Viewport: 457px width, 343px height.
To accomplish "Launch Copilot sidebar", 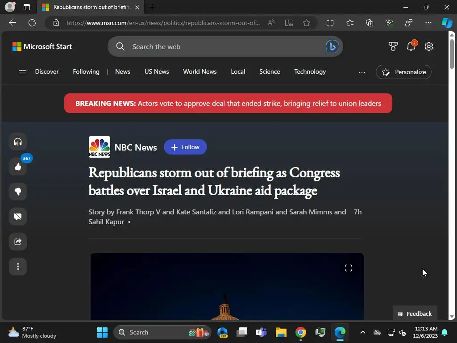I will [447, 23].
